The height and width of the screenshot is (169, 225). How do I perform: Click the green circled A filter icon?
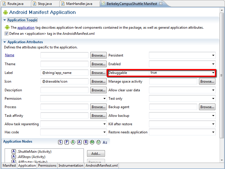73,142
